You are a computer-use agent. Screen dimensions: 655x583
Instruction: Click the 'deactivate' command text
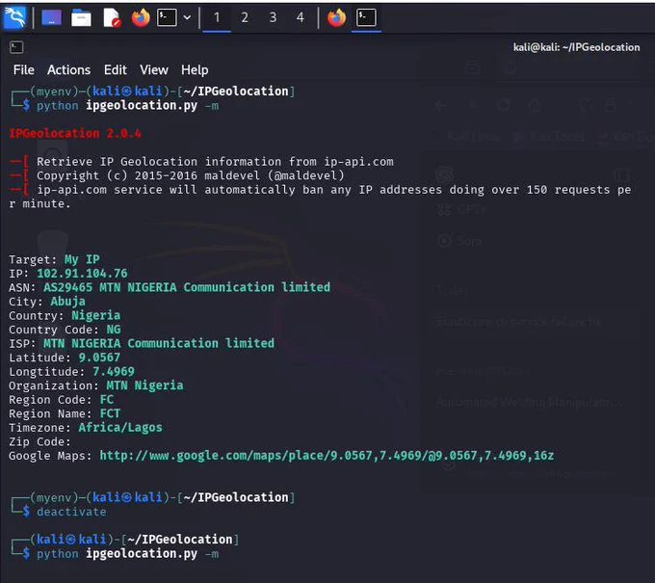(71, 512)
